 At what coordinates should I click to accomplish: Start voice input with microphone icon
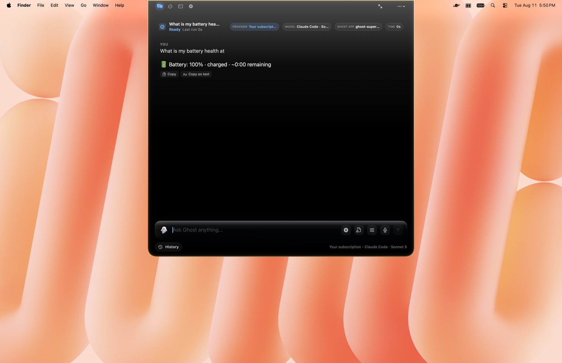coord(385,230)
